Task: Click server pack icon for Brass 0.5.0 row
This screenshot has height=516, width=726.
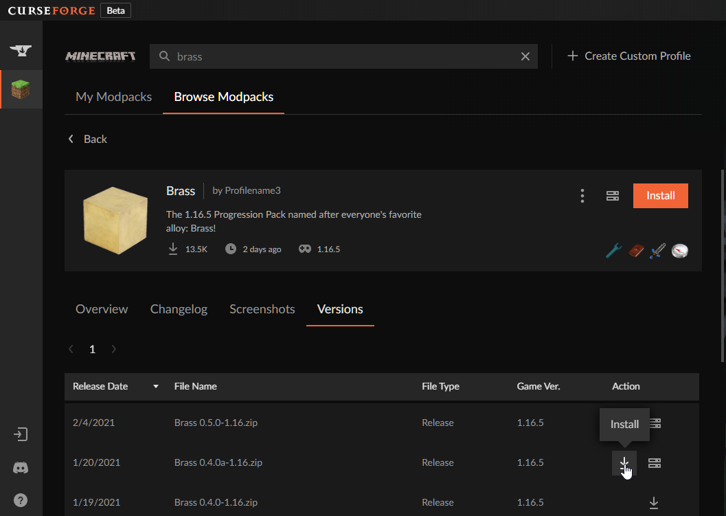Action: click(655, 423)
